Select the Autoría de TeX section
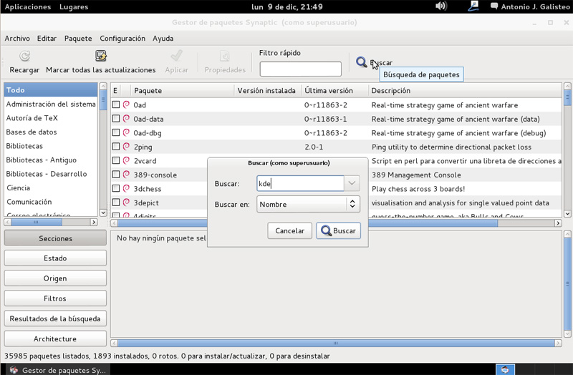573x375 pixels. click(x=51, y=118)
